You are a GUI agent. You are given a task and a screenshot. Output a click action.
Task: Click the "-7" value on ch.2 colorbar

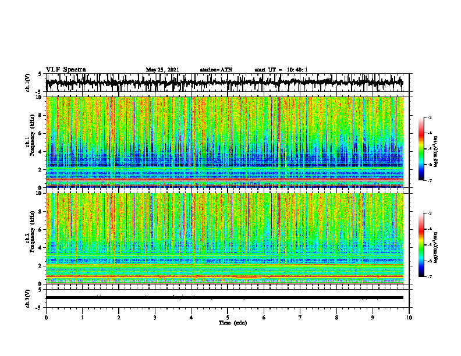(430, 276)
